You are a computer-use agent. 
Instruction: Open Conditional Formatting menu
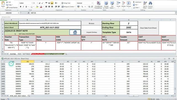pos(98,5)
